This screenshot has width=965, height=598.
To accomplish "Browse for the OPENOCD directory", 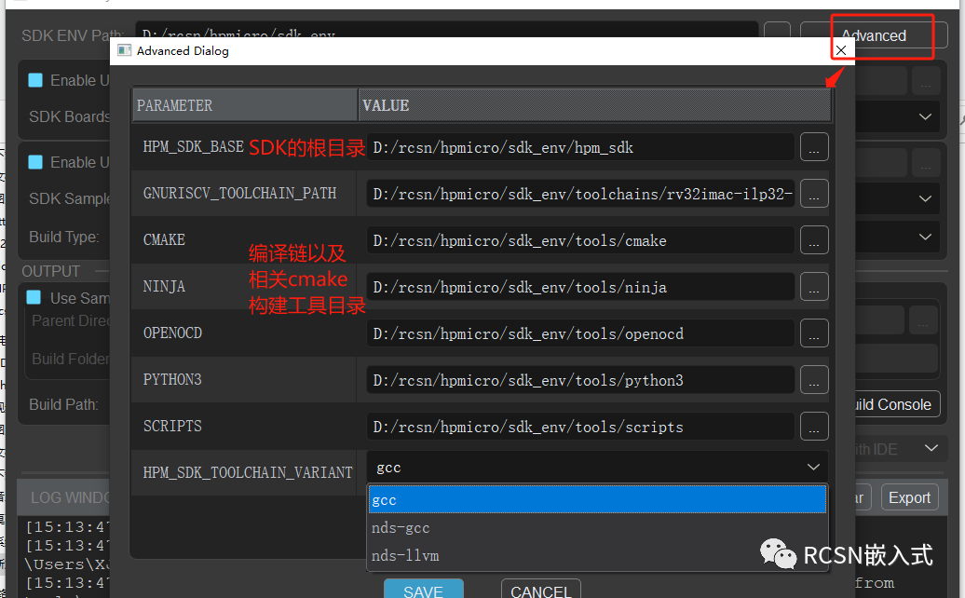I will pos(813,333).
